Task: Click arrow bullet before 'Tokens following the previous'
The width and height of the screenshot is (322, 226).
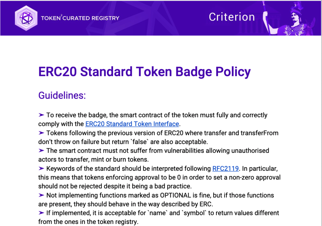Action: tap(41, 133)
